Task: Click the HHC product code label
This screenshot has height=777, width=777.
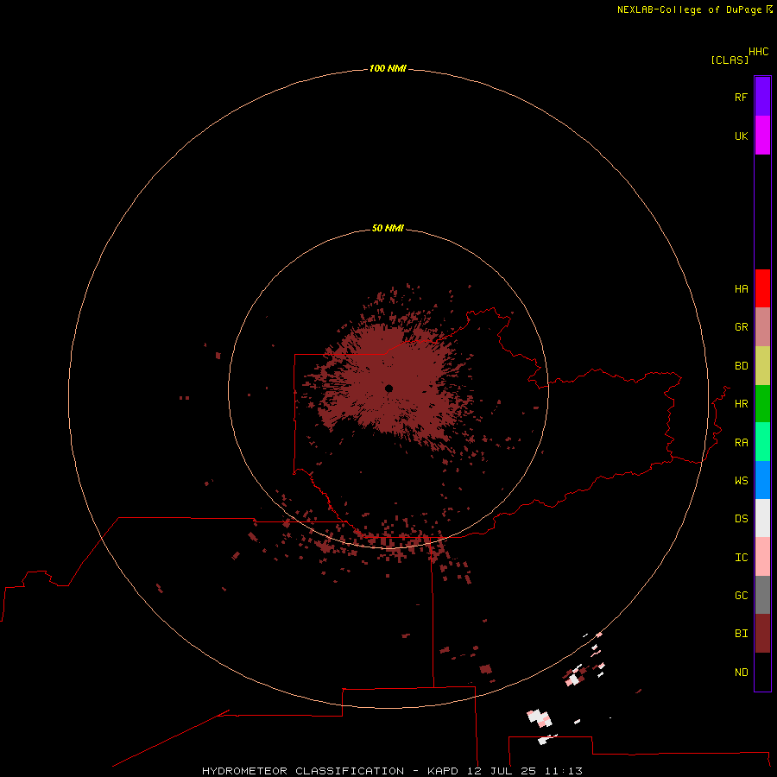Action: pyautogui.click(x=758, y=52)
